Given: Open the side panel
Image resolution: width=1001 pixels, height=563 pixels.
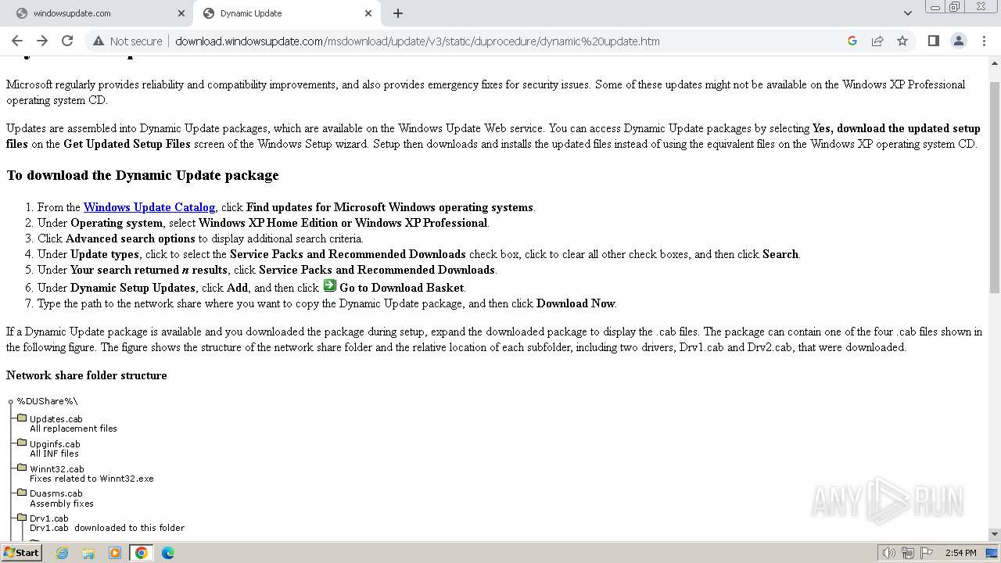Looking at the screenshot, I should coord(933,41).
